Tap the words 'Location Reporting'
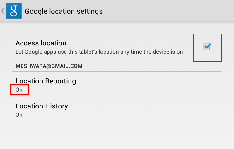Viewport: 234px width, 149px height. click(46, 81)
